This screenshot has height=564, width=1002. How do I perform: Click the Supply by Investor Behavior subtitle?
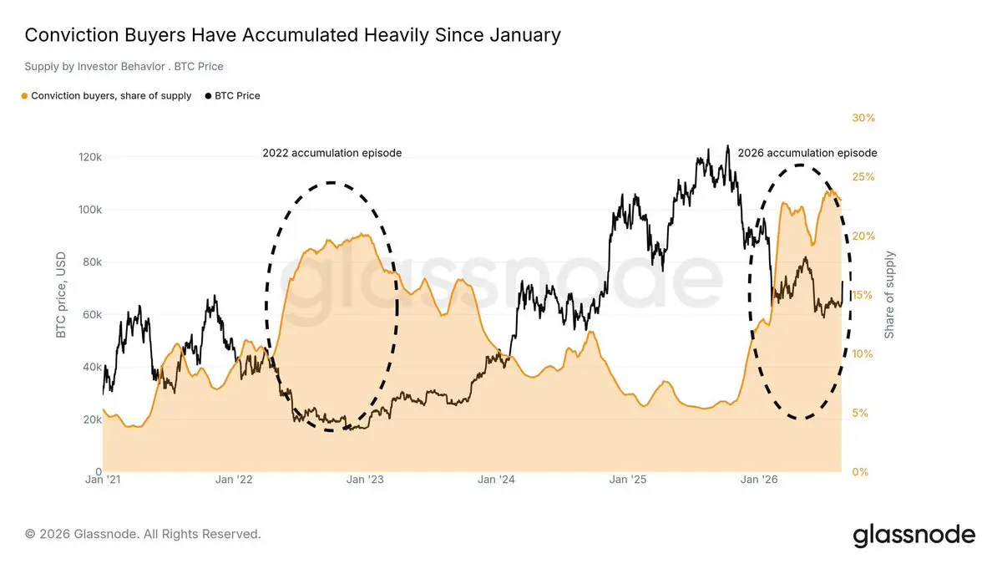click(124, 66)
